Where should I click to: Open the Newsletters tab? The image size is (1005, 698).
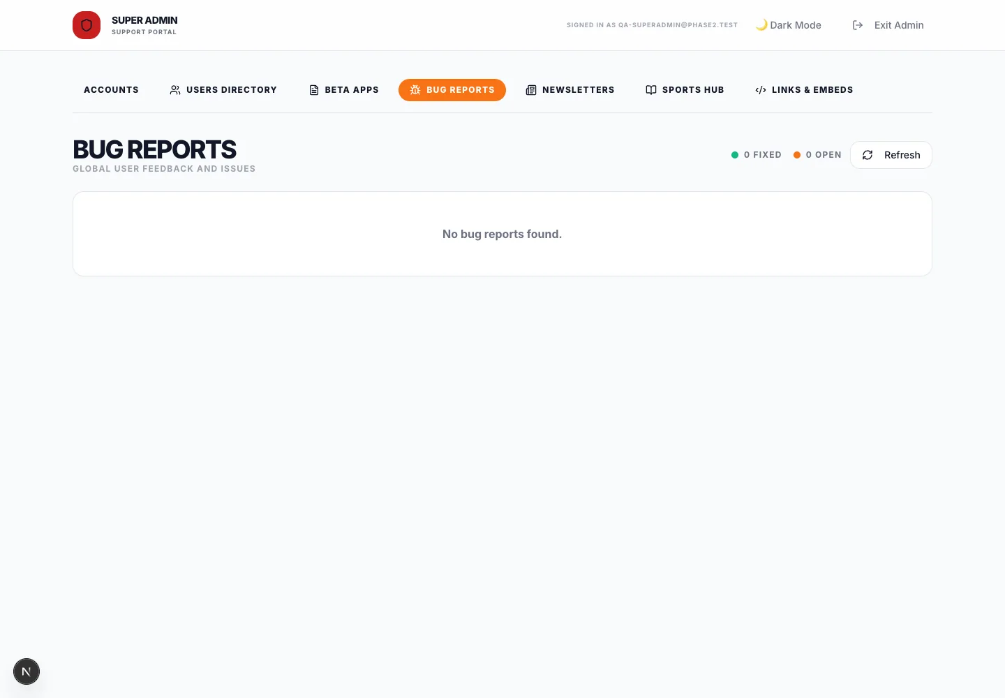tap(570, 90)
